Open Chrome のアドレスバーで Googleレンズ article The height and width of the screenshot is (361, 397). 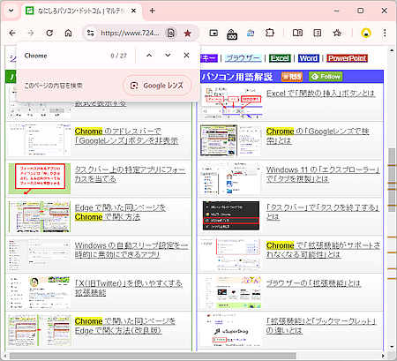click(126, 136)
